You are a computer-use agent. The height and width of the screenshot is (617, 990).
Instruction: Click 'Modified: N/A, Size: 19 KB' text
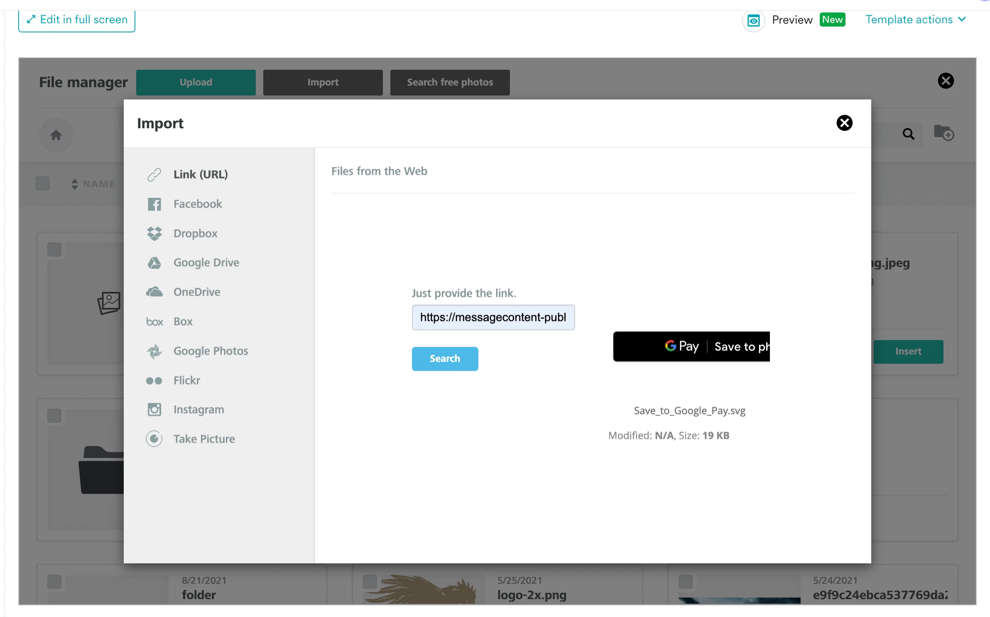tap(669, 436)
